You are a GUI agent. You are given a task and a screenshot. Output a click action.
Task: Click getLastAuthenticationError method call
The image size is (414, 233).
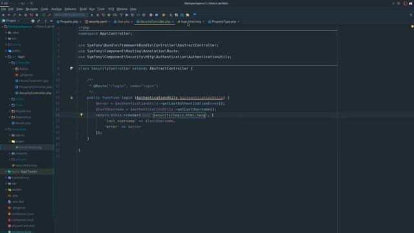click(191, 104)
